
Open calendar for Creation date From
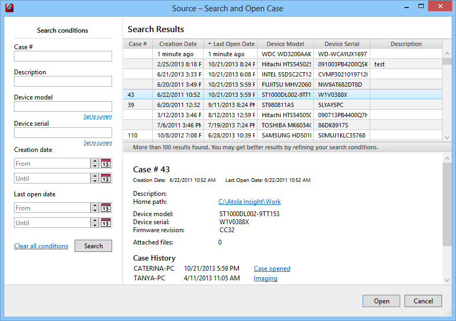click(x=106, y=163)
